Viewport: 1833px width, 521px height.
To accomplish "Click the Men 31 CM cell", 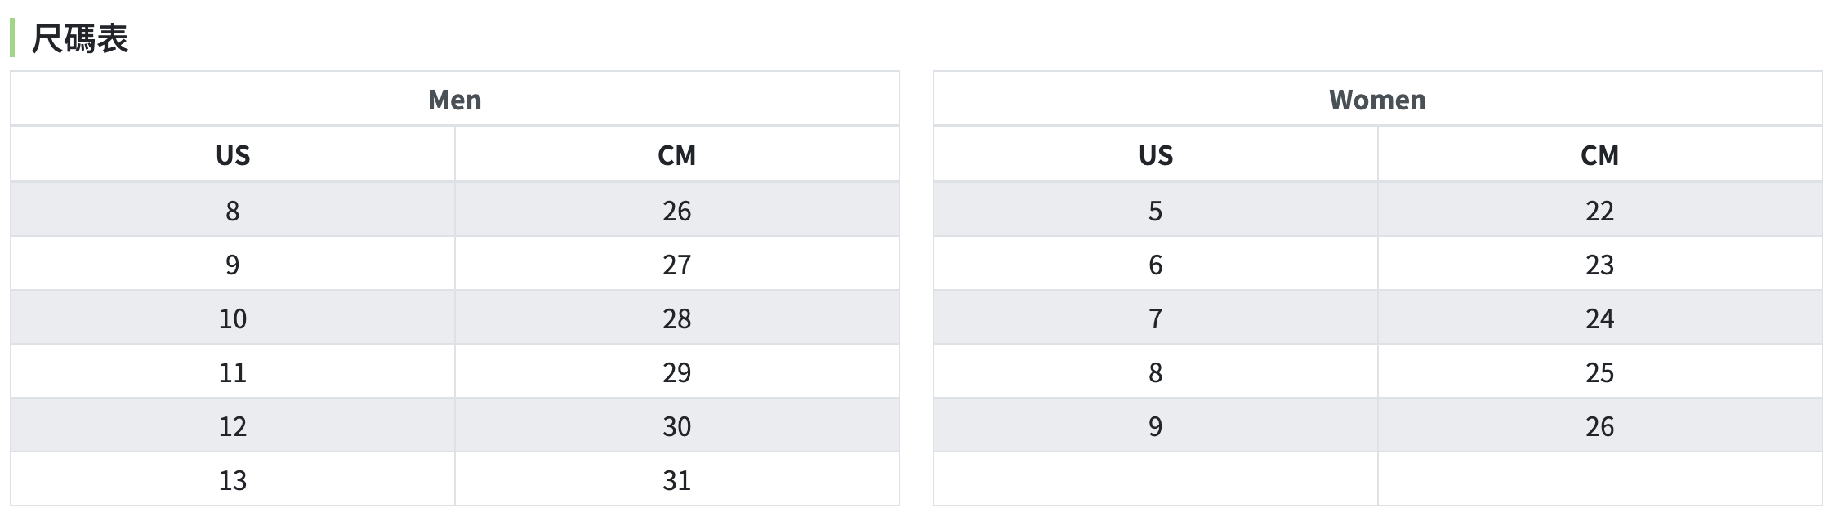I will click(x=676, y=480).
